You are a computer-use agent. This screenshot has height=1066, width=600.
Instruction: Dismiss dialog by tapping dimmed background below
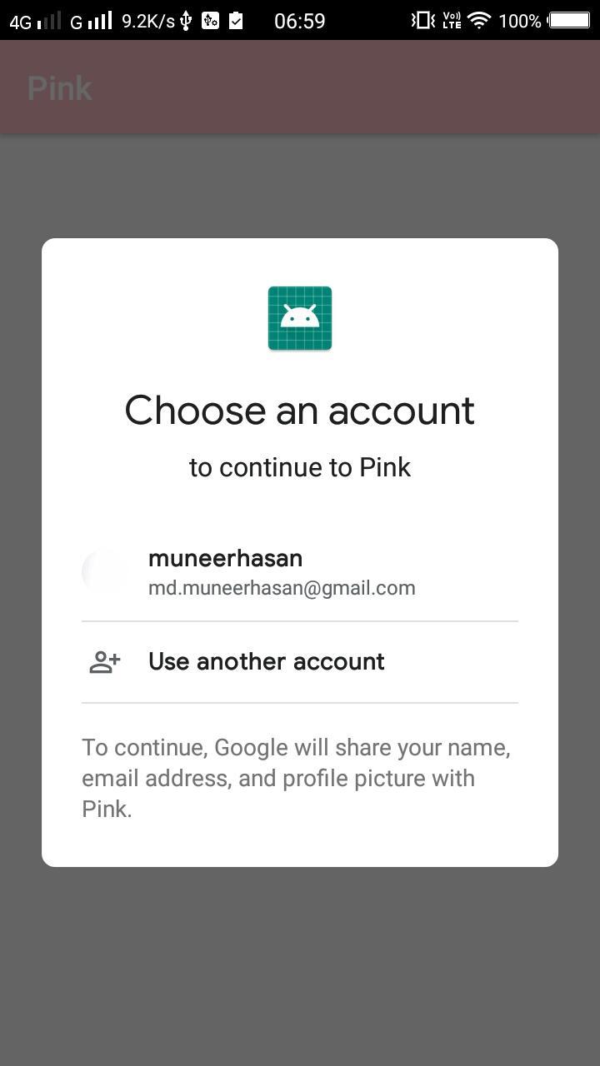click(300, 966)
